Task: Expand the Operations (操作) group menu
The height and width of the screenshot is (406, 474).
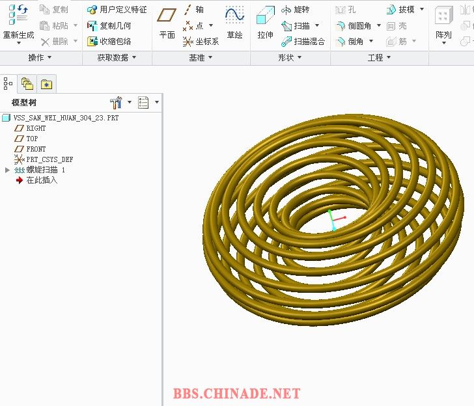Action: click(40, 57)
